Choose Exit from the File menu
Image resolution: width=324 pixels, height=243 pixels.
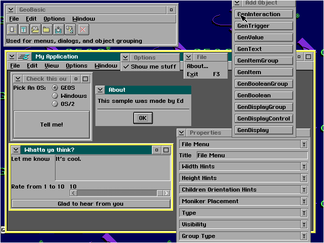coord(192,74)
